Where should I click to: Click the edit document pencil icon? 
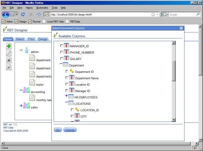click(9, 53)
